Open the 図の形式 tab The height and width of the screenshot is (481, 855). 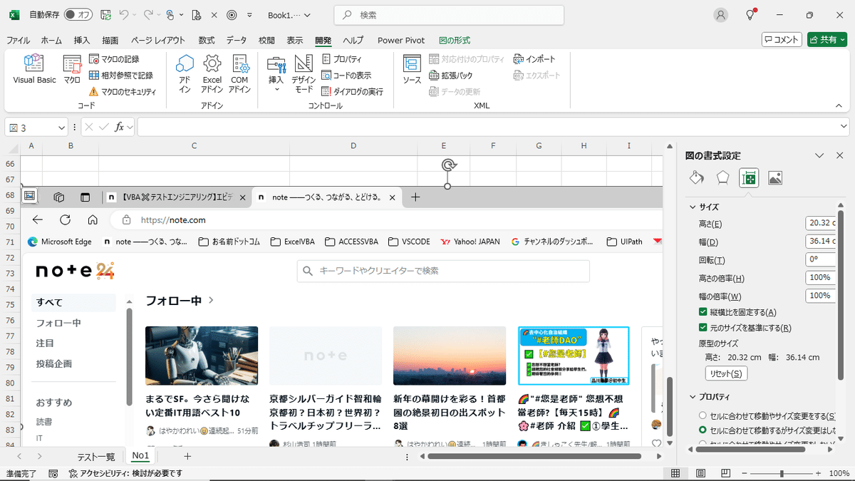[x=454, y=41]
